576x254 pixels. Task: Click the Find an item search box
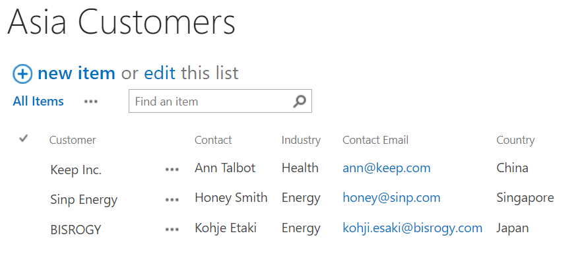(x=220, y=101)
